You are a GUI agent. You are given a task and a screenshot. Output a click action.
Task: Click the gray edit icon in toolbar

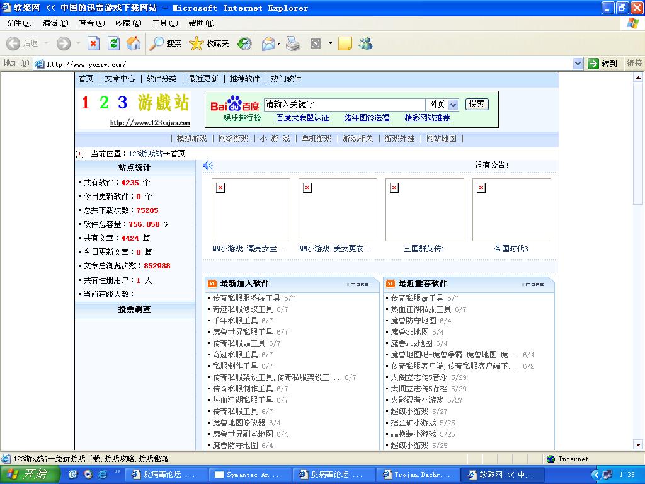click(316, 43)
